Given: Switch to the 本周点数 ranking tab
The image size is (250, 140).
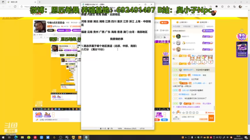Looking at the screenshot, I should tap(187, 26).
